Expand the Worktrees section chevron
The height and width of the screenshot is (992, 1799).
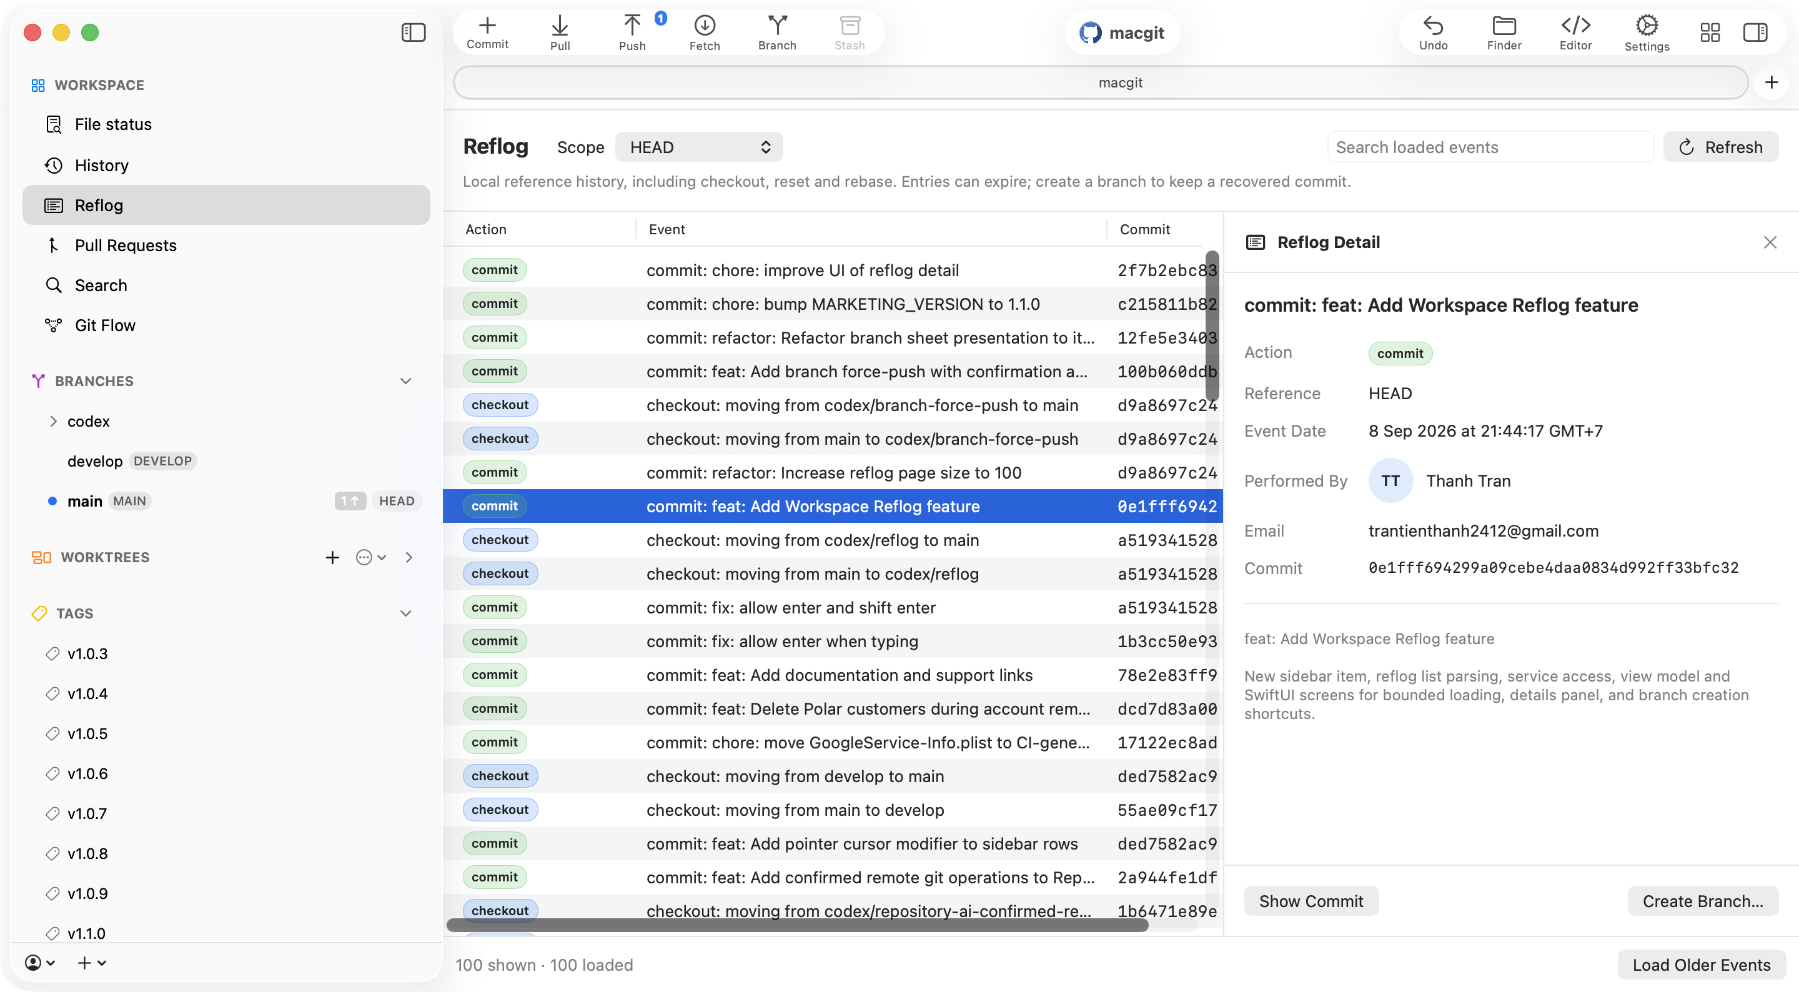point(409,557)
